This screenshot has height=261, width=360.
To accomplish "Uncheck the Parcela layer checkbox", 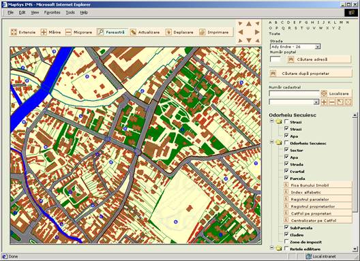I will (x=286, y=178).
